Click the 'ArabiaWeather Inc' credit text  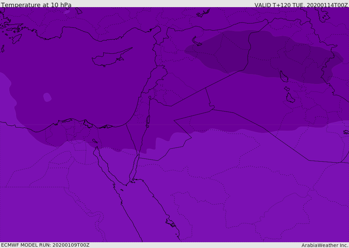tap(325, 245)
